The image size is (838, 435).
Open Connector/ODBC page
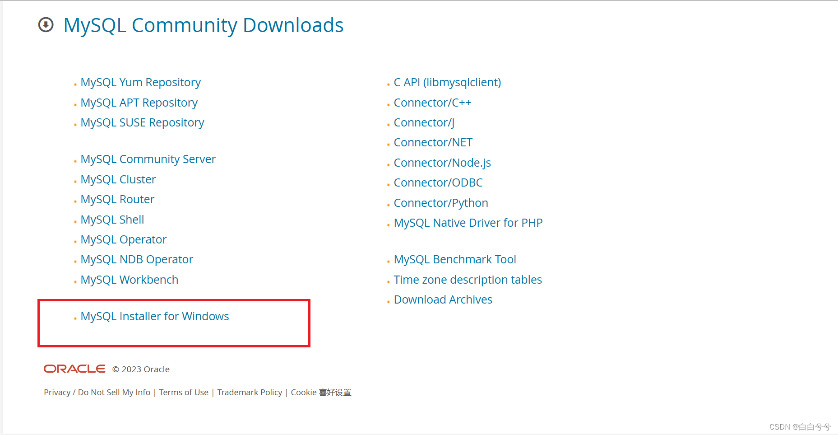click(438, 183)
